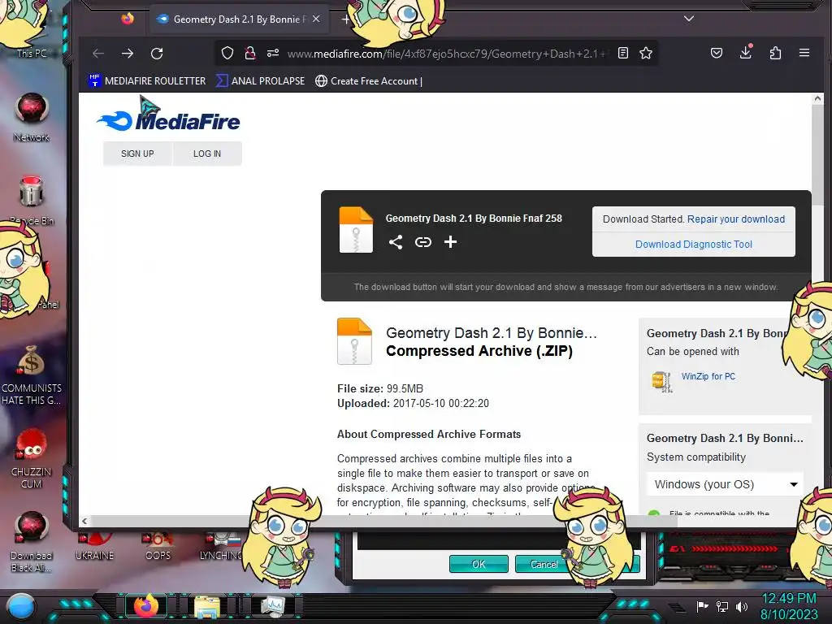Open File Explorer from the taskbar

206,606
